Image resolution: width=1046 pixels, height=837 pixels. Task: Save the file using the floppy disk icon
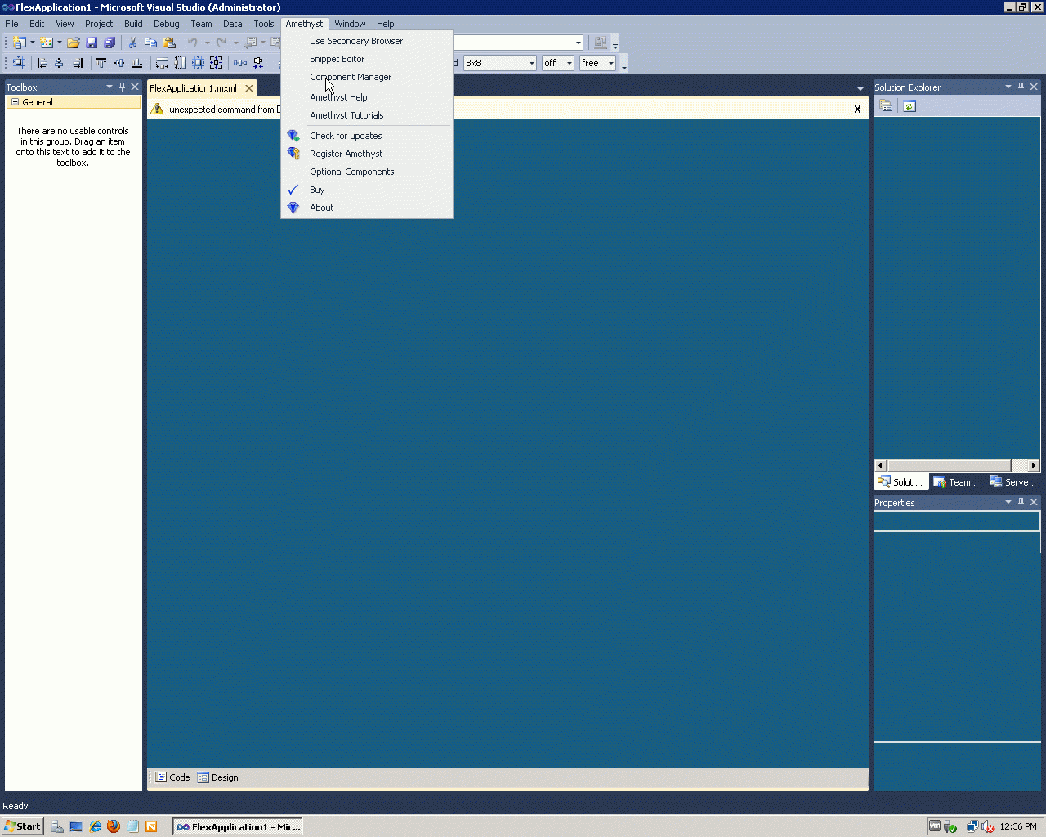[x=92, y=43]
